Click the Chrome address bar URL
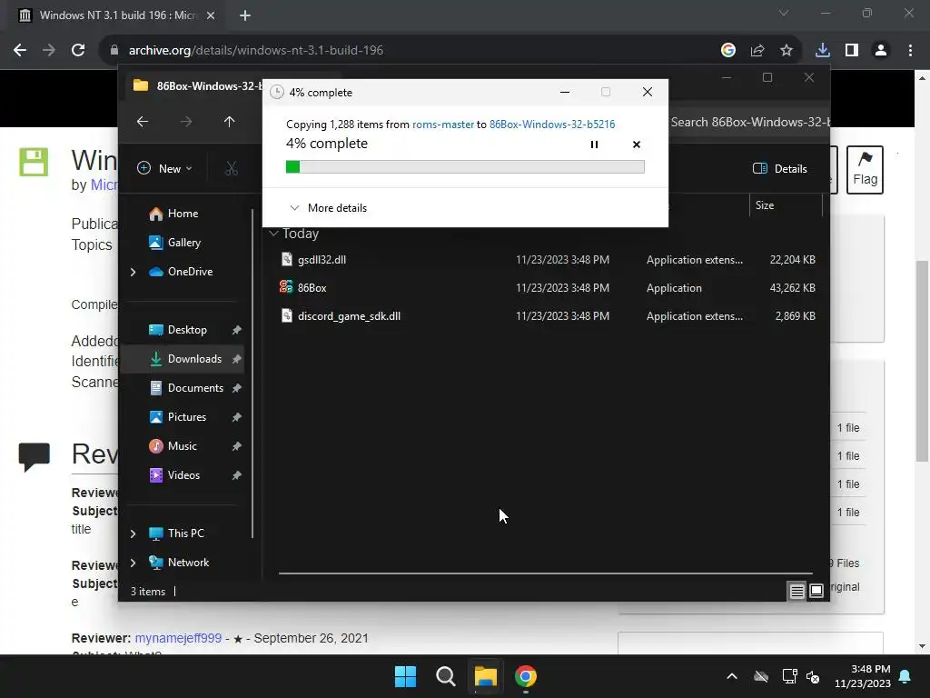 tap(255, 51)
